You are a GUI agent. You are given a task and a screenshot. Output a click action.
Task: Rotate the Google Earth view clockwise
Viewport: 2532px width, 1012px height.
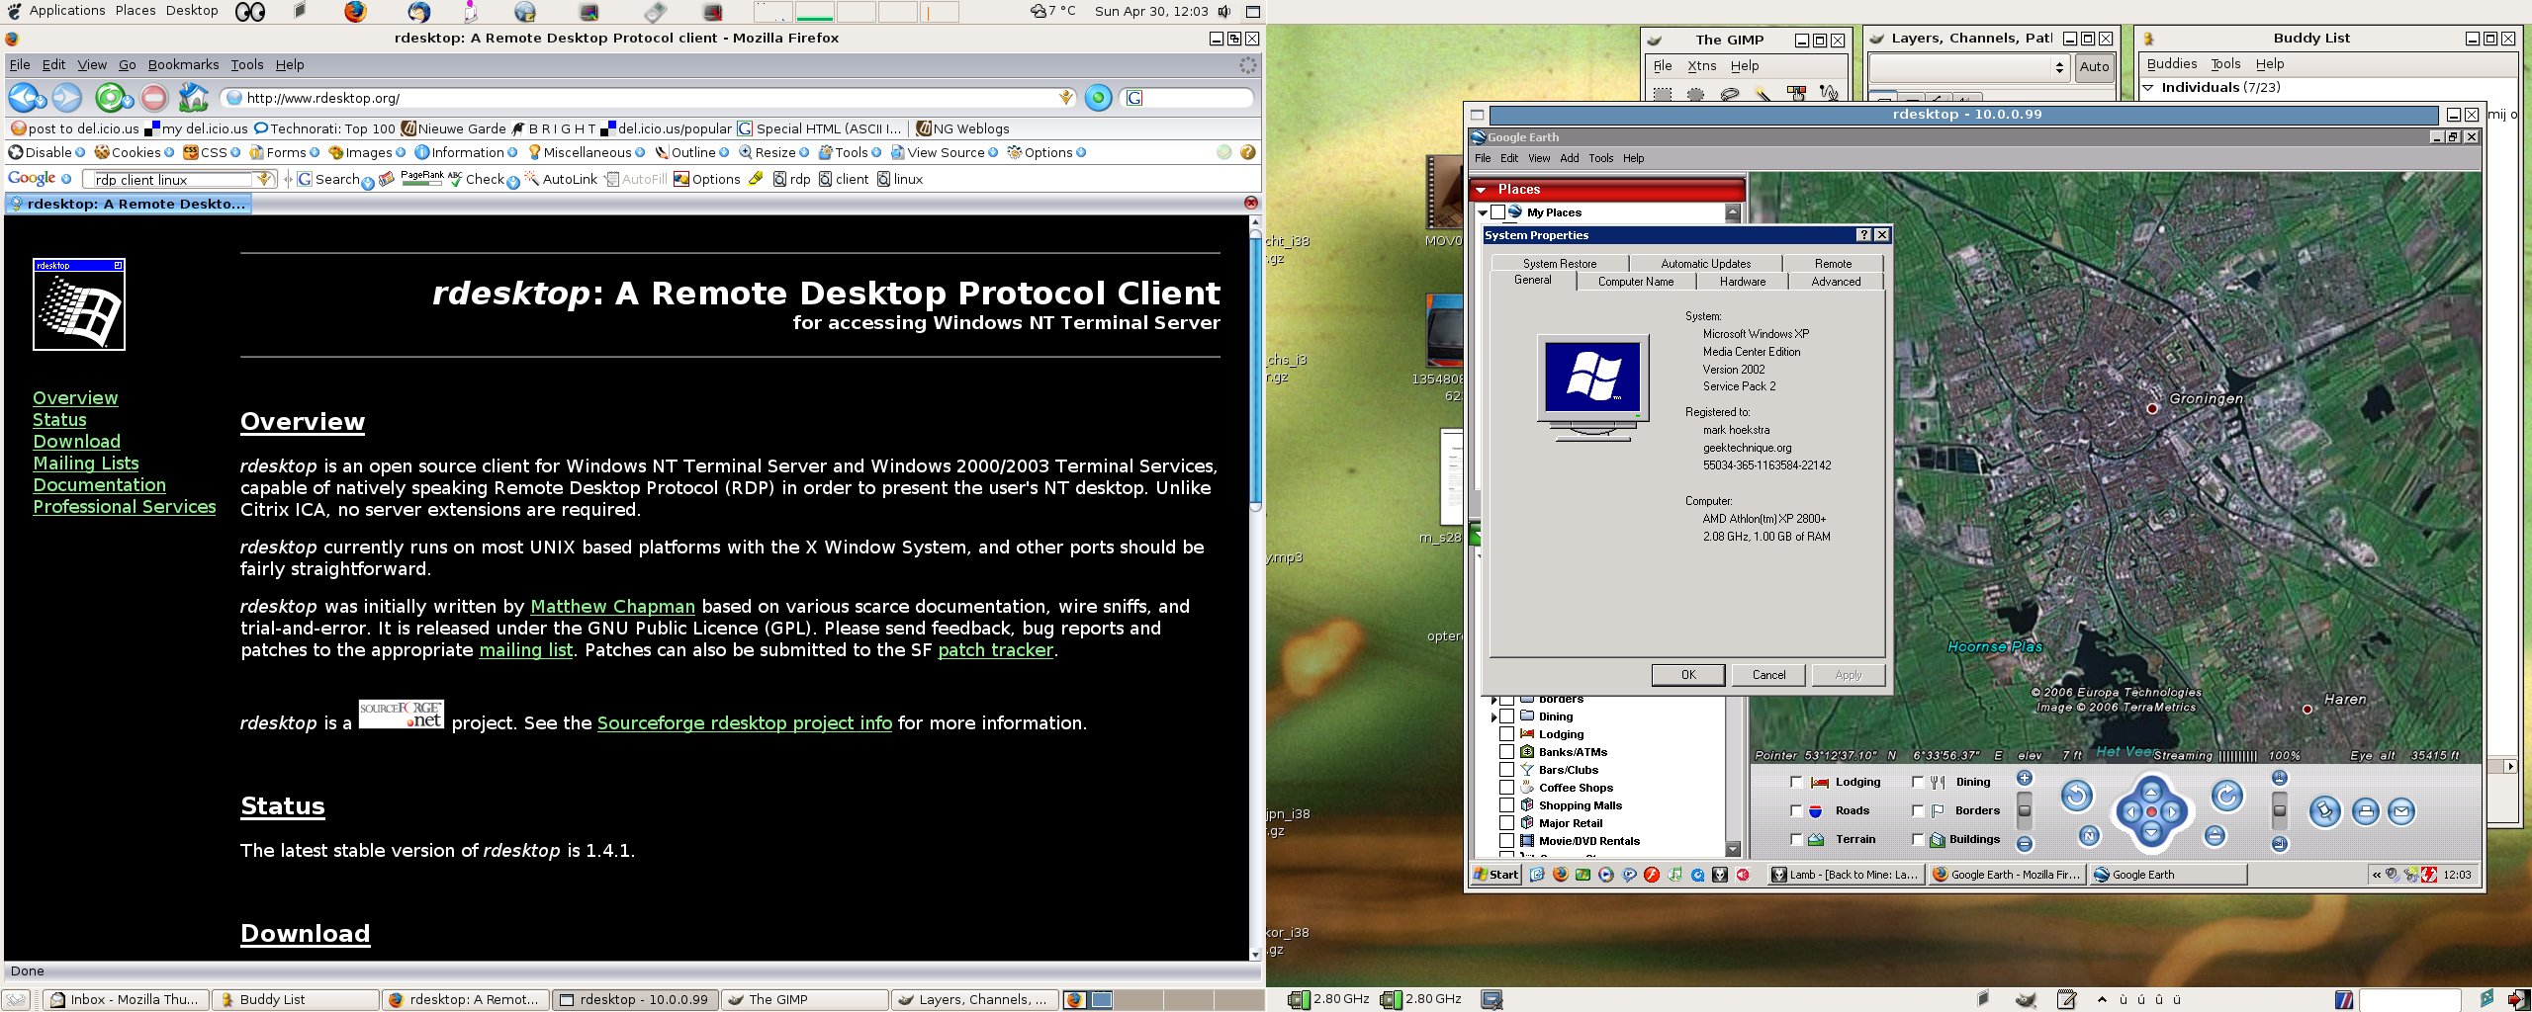pos(2227,796)
